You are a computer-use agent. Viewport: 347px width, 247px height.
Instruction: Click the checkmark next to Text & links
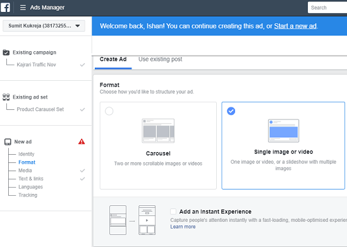tap(82, 179)
